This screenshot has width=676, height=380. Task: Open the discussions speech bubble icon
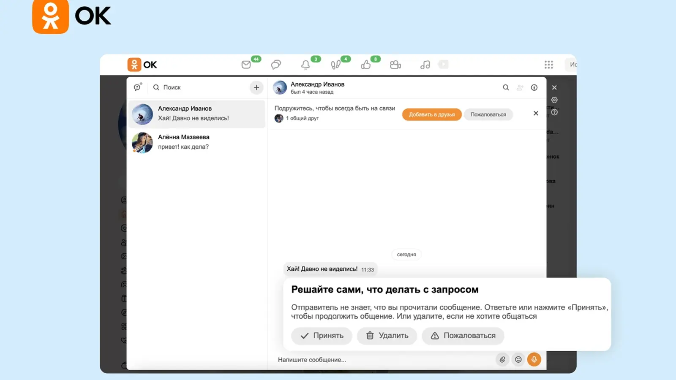[x=276, y=65]
